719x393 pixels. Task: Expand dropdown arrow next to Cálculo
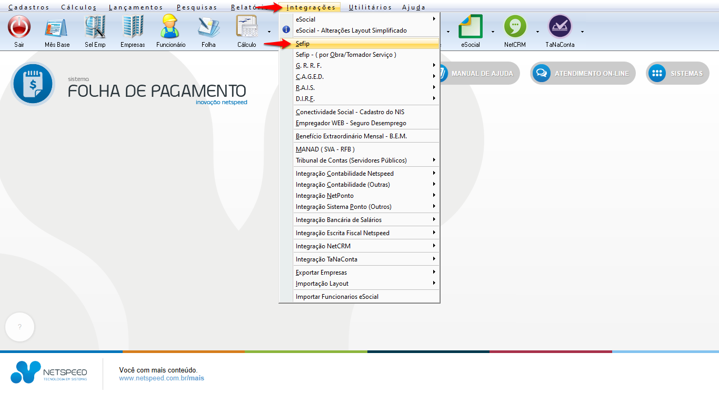point(269,32)
